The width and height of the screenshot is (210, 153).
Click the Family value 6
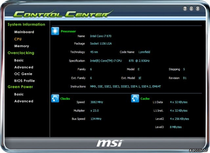click(x=91, y=69)
